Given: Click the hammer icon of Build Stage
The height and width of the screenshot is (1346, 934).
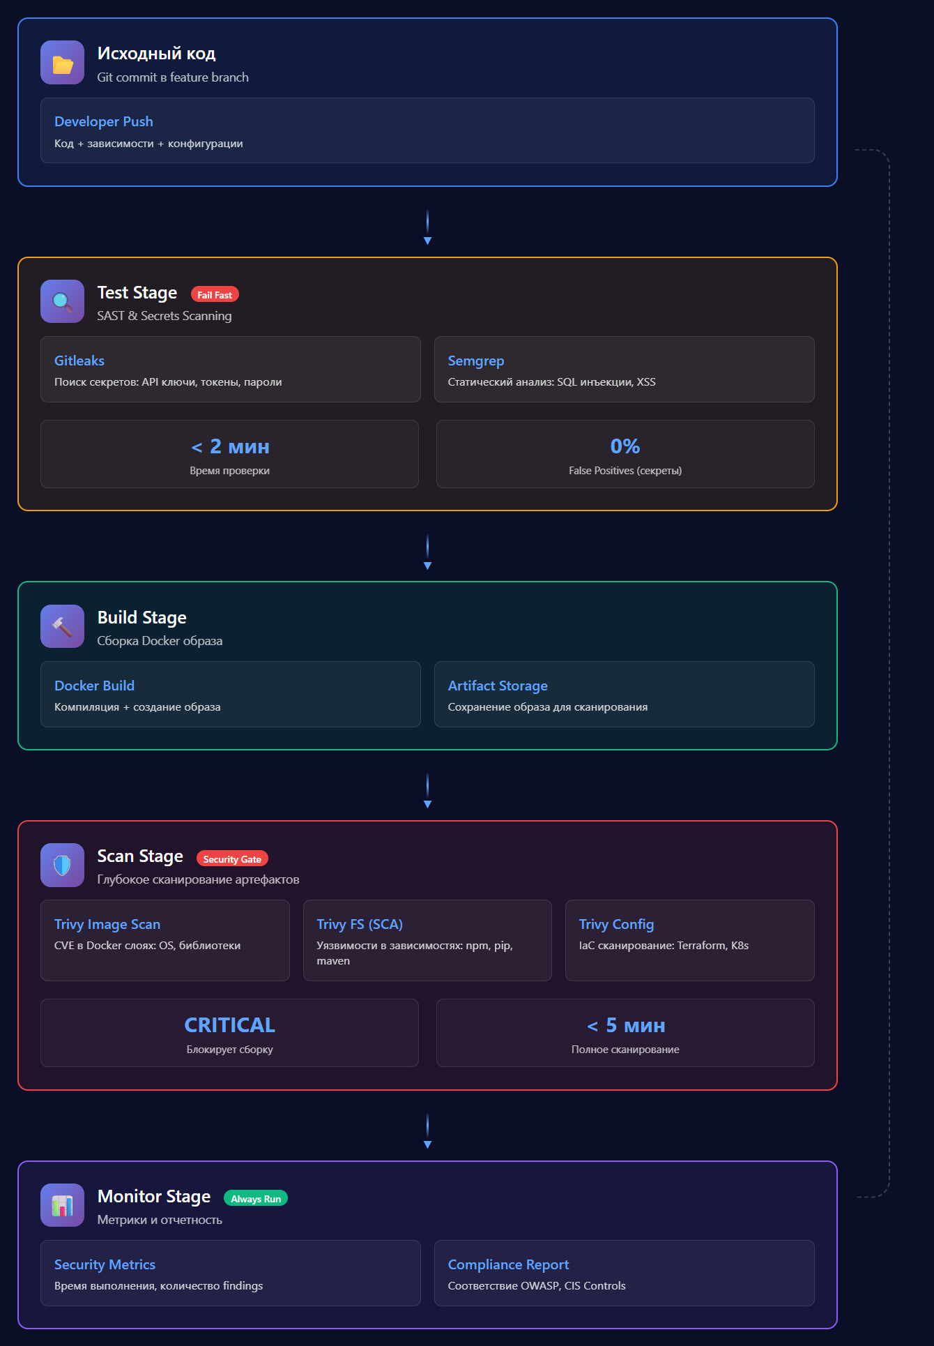Looking at the screenshot, I should coord(62,626).
